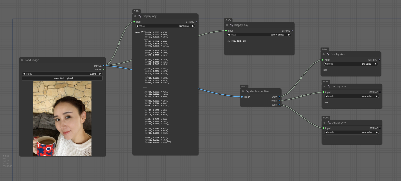Click the tensor shape output text [[1, 1728, 1344, 3]]
This screenshot has height=181, width=401.
[236, 41]
